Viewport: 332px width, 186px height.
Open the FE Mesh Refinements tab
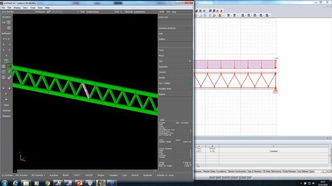pyautogui.click(x=272, y=172)
